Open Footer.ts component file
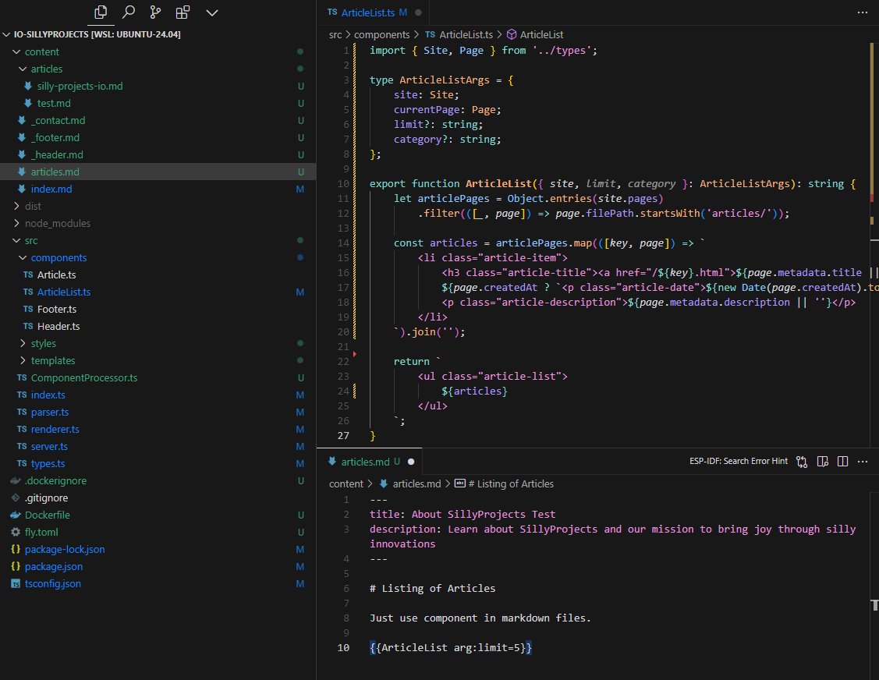 point(158,309)
